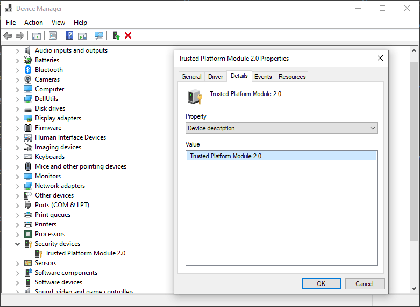This screenshot has height=307, width=420.
Task: Open the File menu
Action: pos(11,23)
